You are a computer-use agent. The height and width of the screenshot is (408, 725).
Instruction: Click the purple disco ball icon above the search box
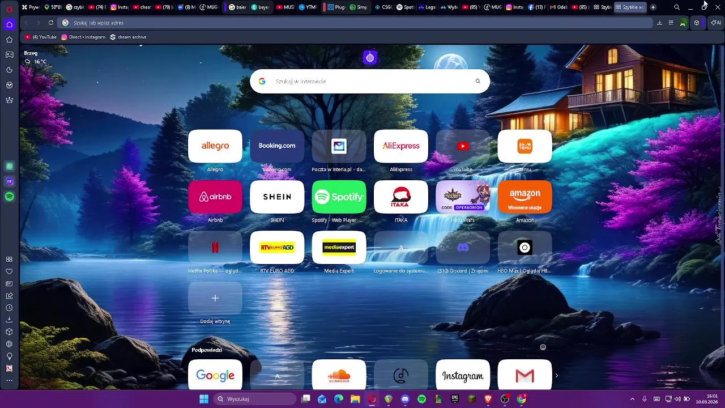pos(370,57)
